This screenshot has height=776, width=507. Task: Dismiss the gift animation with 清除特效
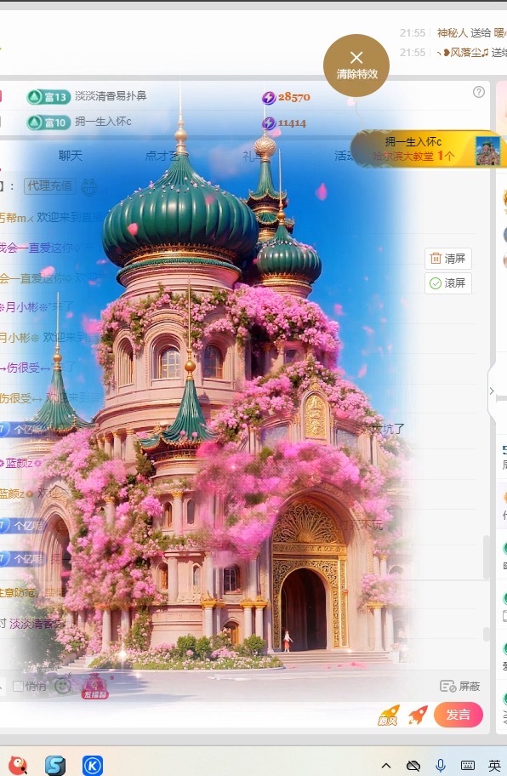(356, 65)
